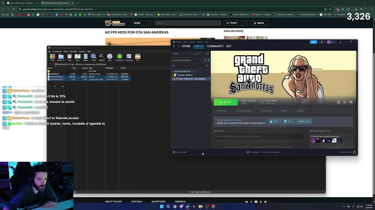Switch to the LIBRARY tab in Steam
Viewport: 375px width, 210px height.
coord(199,46)
